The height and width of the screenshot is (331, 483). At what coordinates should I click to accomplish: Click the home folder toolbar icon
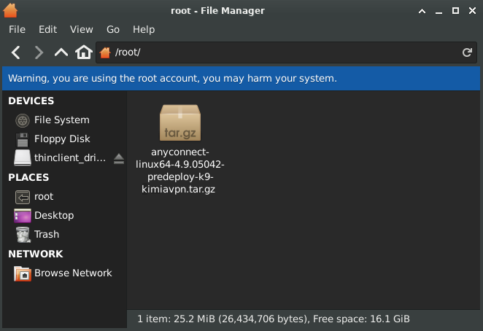(84, 52)
